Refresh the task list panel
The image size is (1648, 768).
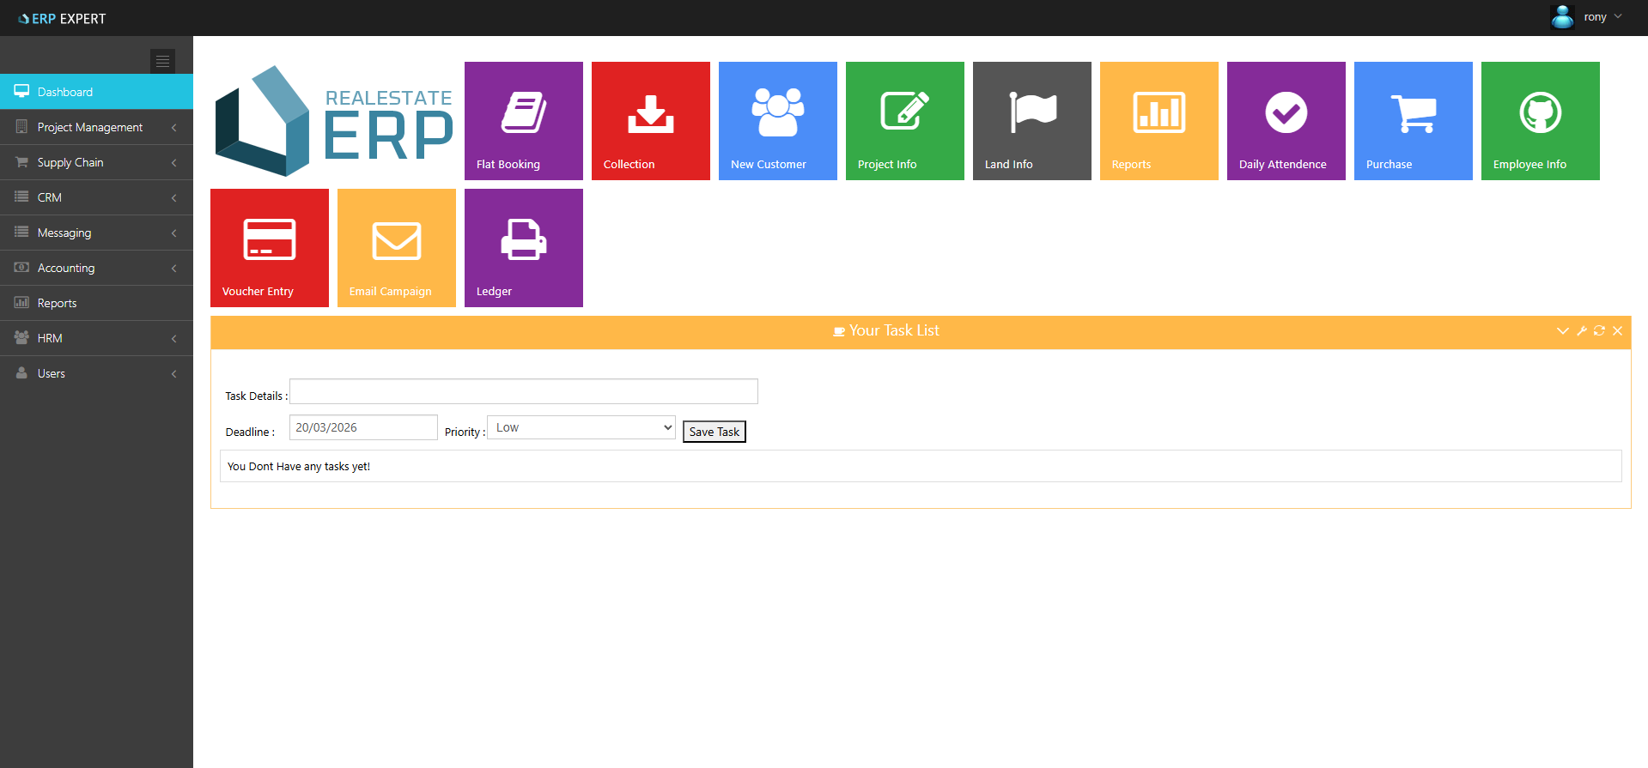(x=1599, y=331)
